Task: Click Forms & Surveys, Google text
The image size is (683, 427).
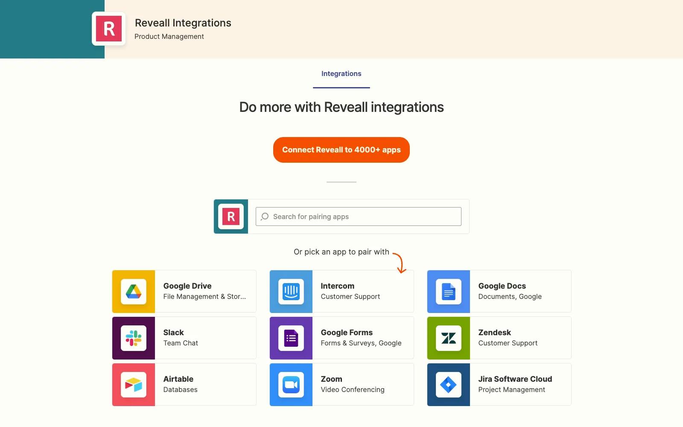Action: [361, 343]
